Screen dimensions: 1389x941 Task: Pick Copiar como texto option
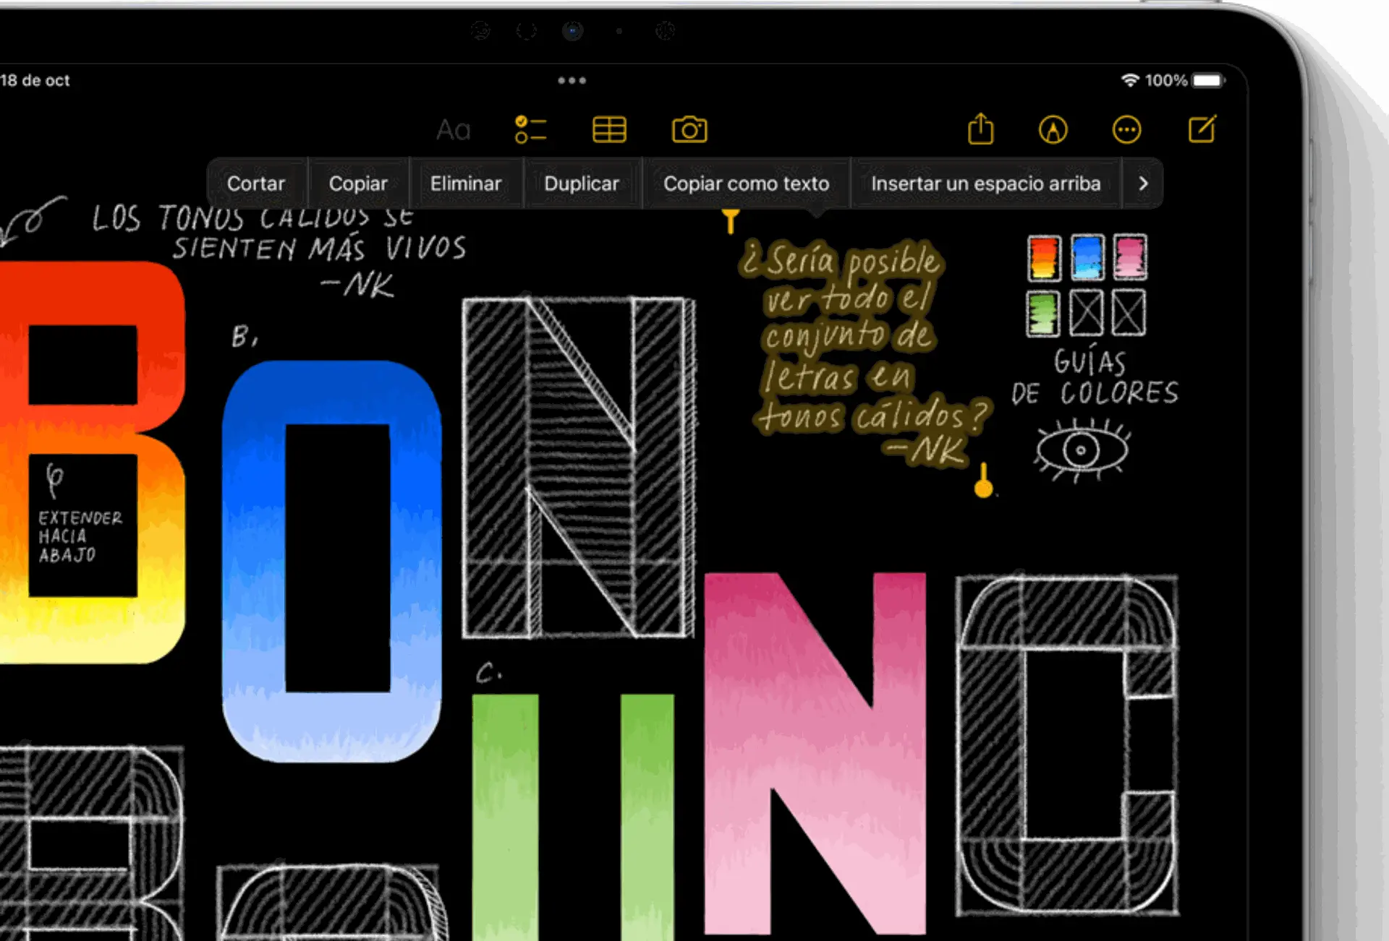pyautogui.click(x=746, y=184)
